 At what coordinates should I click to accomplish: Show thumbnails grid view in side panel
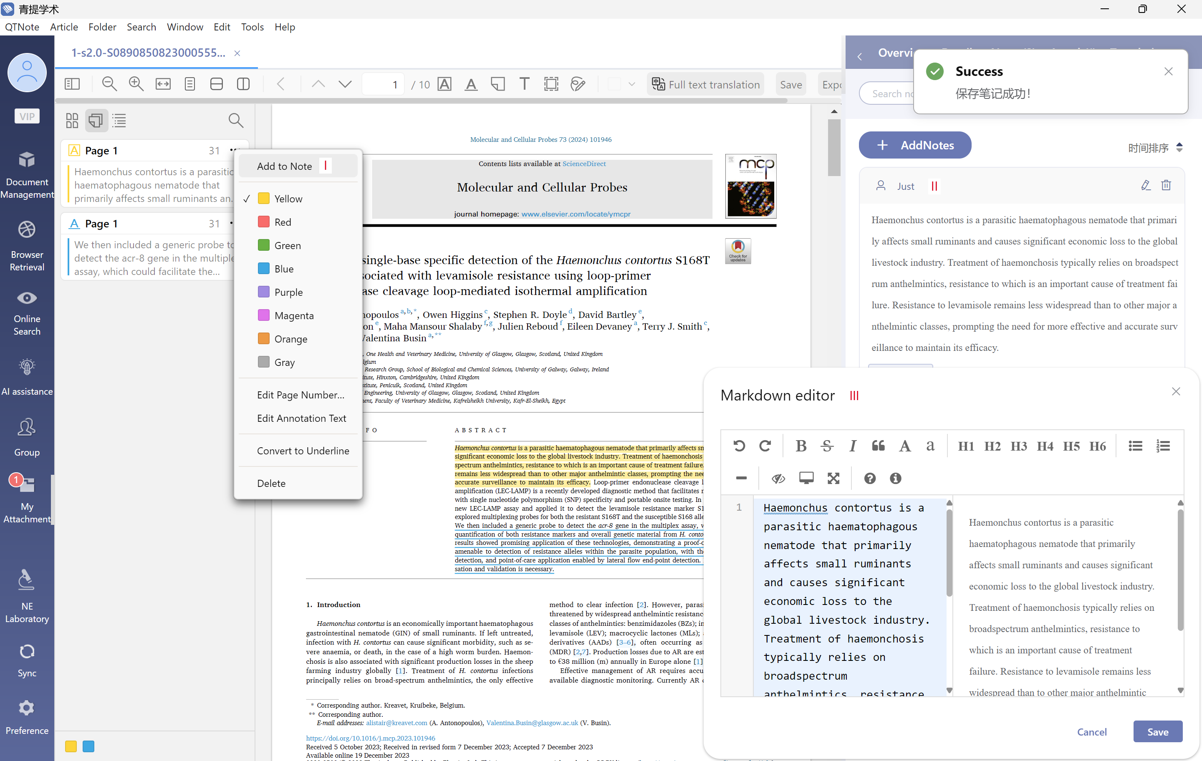72,120
